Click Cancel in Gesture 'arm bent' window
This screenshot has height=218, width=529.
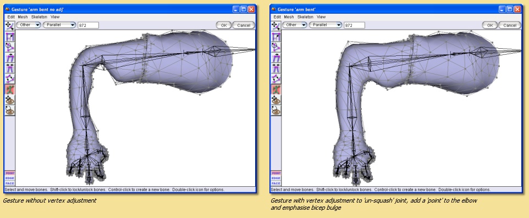(510, 25)
